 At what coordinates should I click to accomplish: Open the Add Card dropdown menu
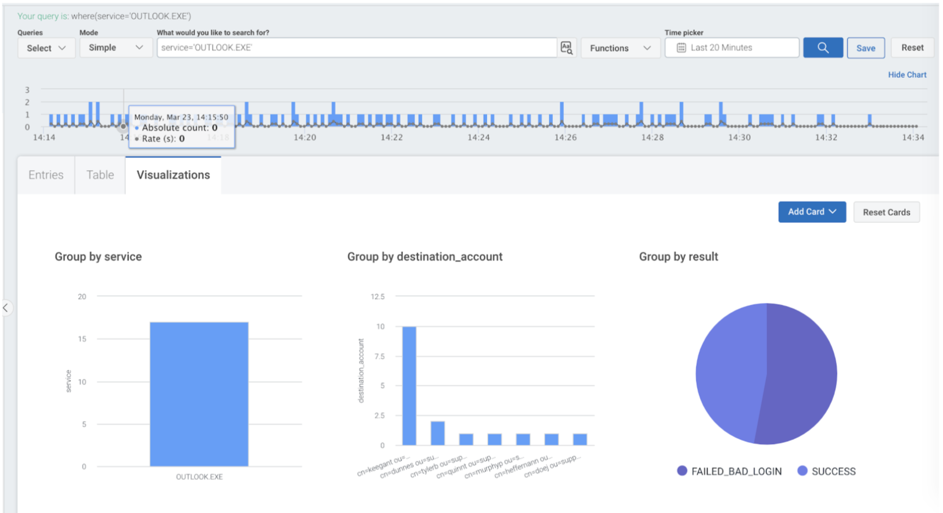[x=811, y=212]
